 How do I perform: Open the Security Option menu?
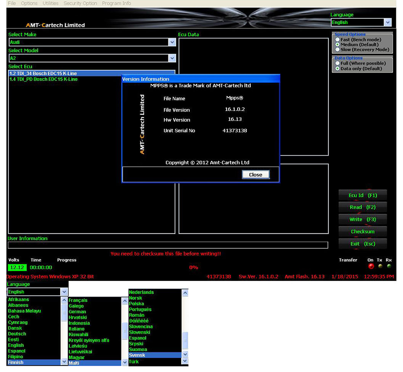[80, 3]
